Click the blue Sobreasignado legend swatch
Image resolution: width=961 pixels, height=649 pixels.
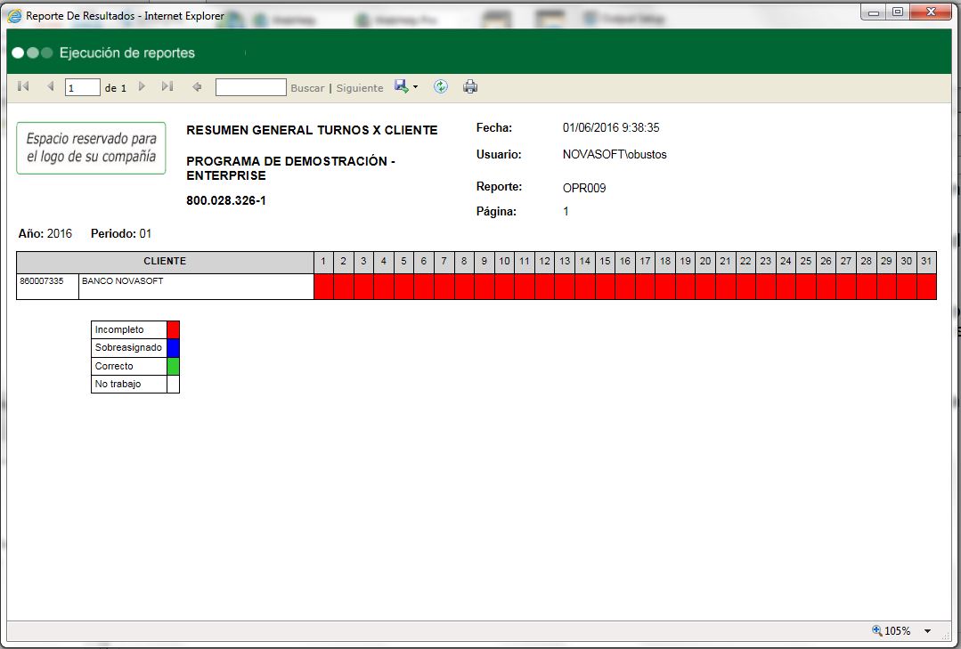pos(173,347)
